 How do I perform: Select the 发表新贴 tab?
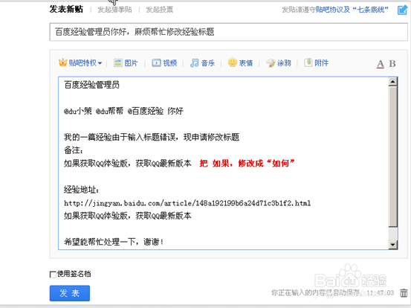66,9
